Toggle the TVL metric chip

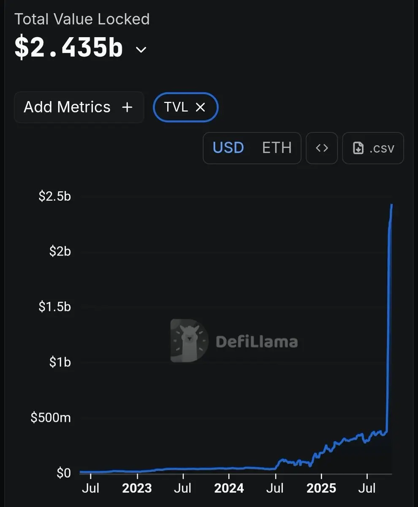click(186, 107)
